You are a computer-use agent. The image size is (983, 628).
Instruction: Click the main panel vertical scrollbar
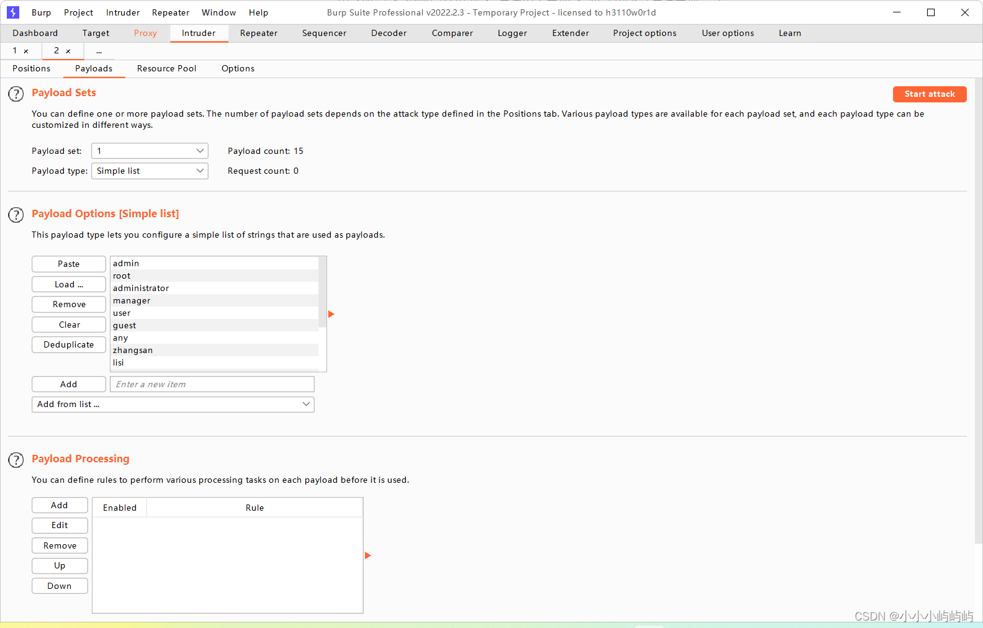(x=978, y=310)
